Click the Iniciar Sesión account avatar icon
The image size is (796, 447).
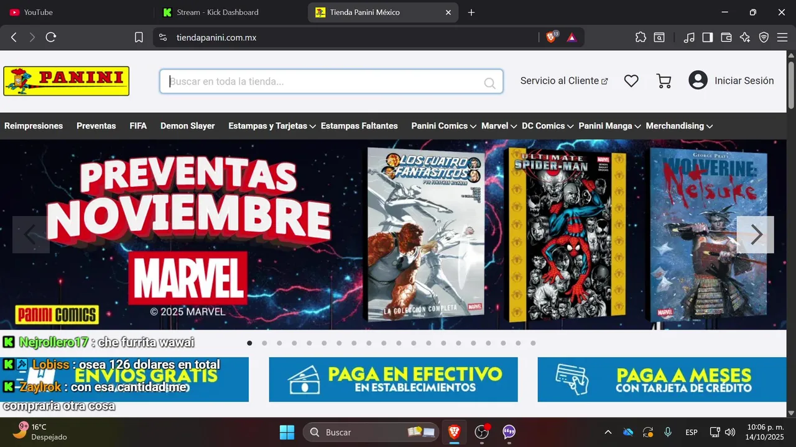698,80
